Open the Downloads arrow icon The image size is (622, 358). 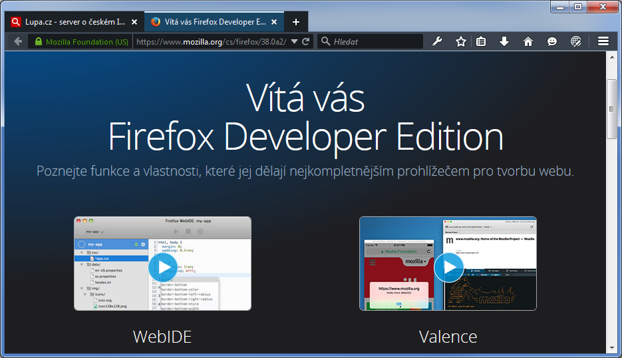click(504, 41)
